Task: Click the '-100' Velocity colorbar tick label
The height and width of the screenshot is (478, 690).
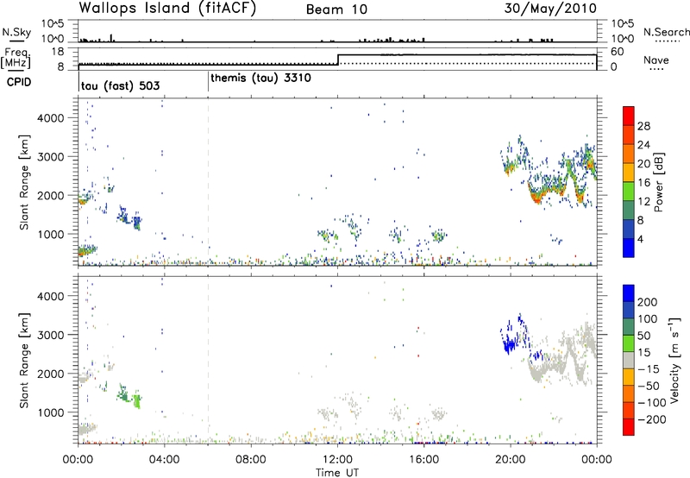Action: click(x=650, y=403)
